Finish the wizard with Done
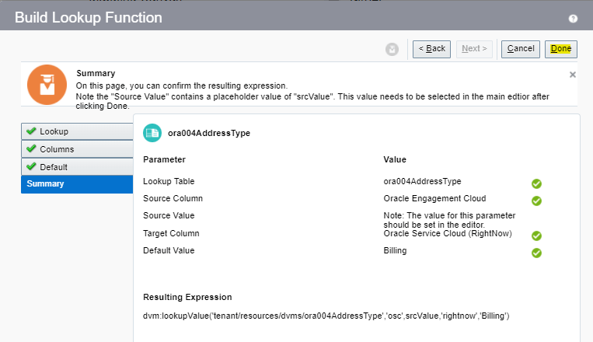 560,49
